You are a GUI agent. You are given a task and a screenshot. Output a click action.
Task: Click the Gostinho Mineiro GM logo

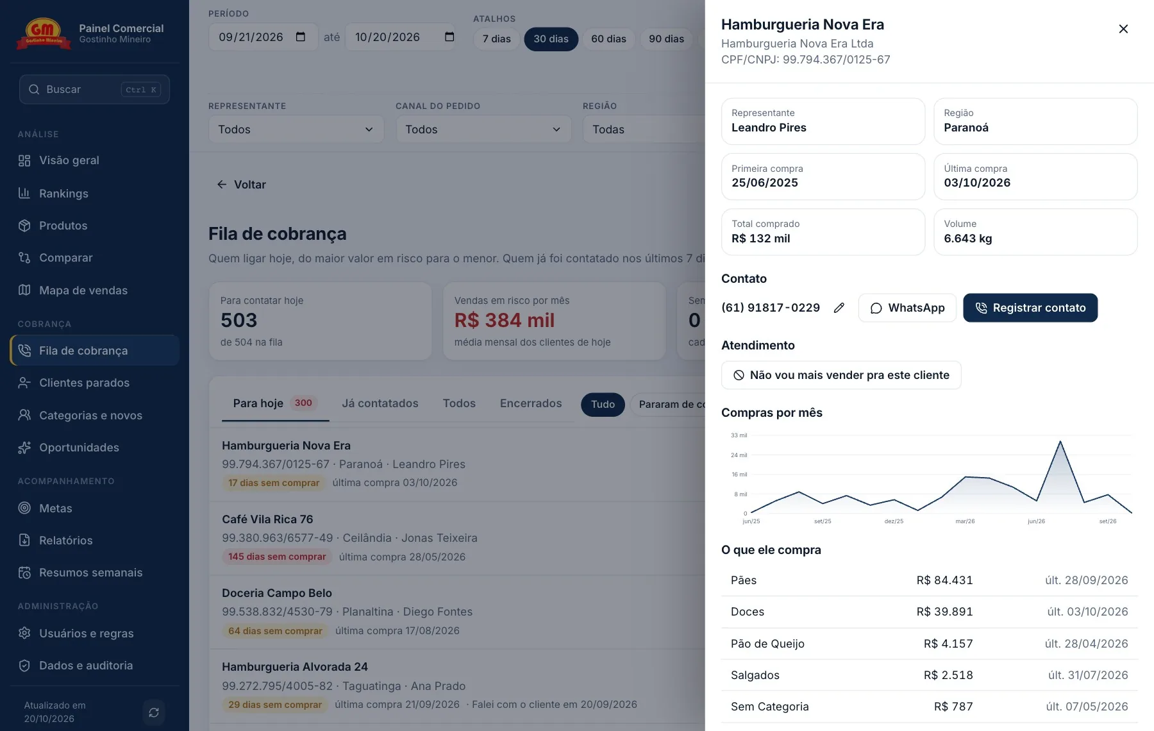43,33
